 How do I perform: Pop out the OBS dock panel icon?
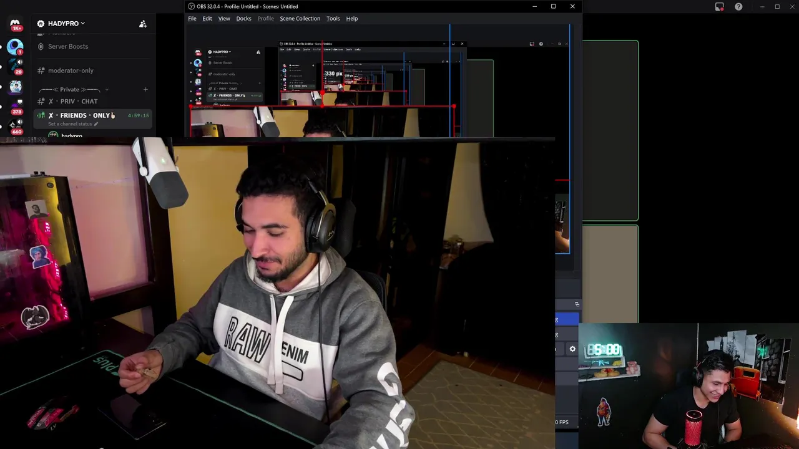click(577, 304)
